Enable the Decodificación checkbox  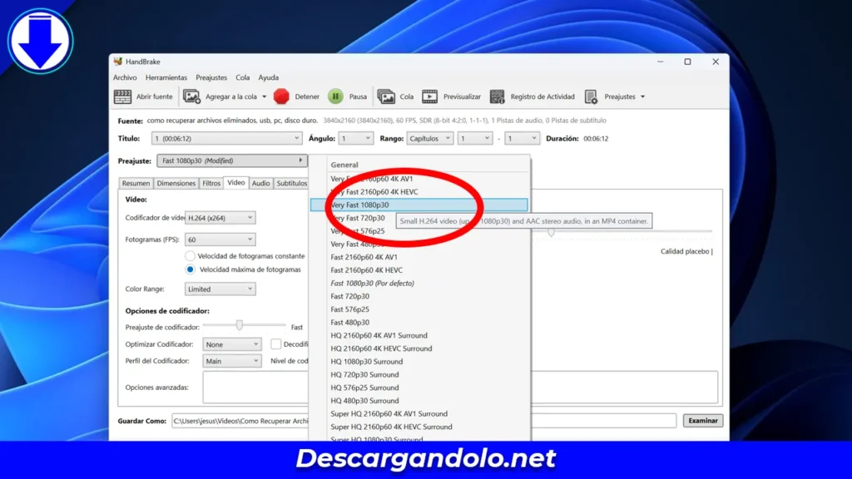click(x=275, y=343)
